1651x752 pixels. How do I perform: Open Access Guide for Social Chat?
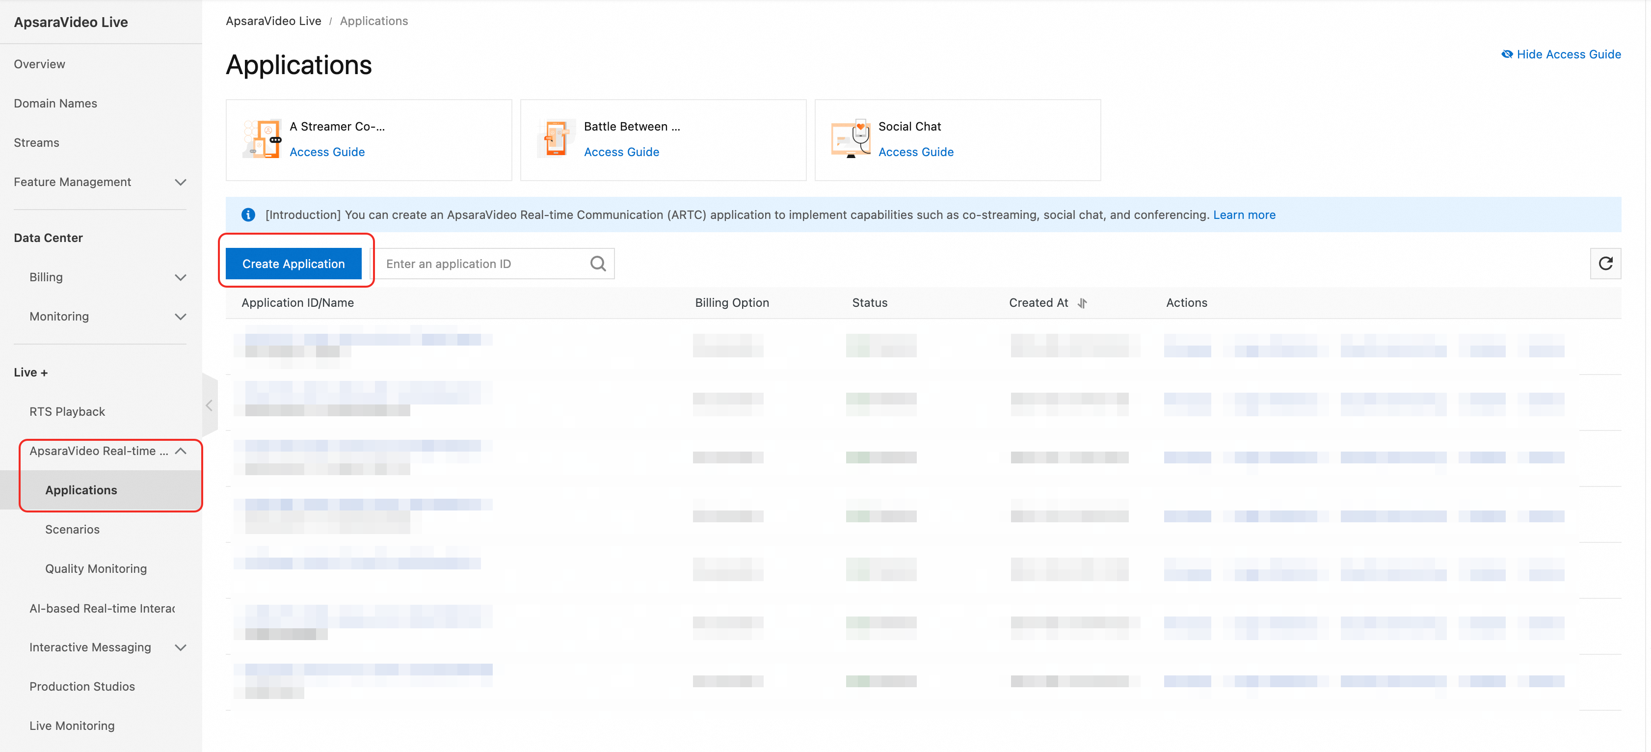916,152
